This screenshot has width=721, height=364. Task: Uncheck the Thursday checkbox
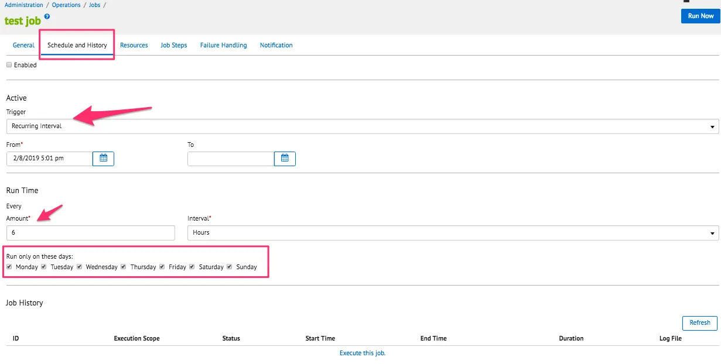click(x=124, y=267)
